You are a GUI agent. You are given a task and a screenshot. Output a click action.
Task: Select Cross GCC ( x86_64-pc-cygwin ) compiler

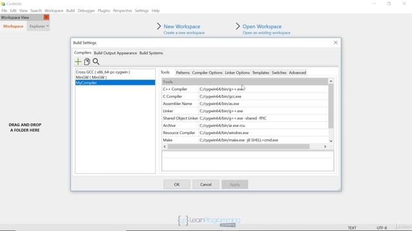(x=115, y=72)
